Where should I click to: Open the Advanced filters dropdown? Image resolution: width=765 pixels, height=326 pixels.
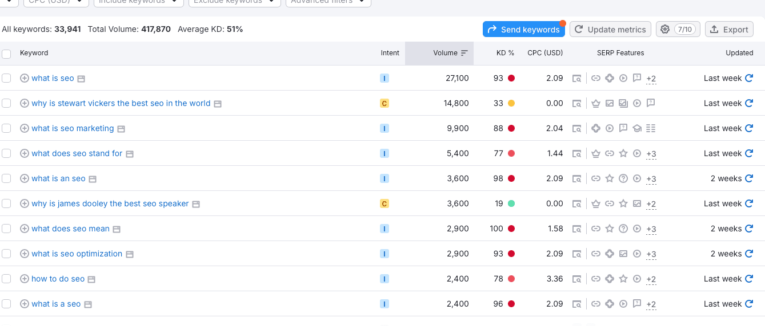click(328, 2)
